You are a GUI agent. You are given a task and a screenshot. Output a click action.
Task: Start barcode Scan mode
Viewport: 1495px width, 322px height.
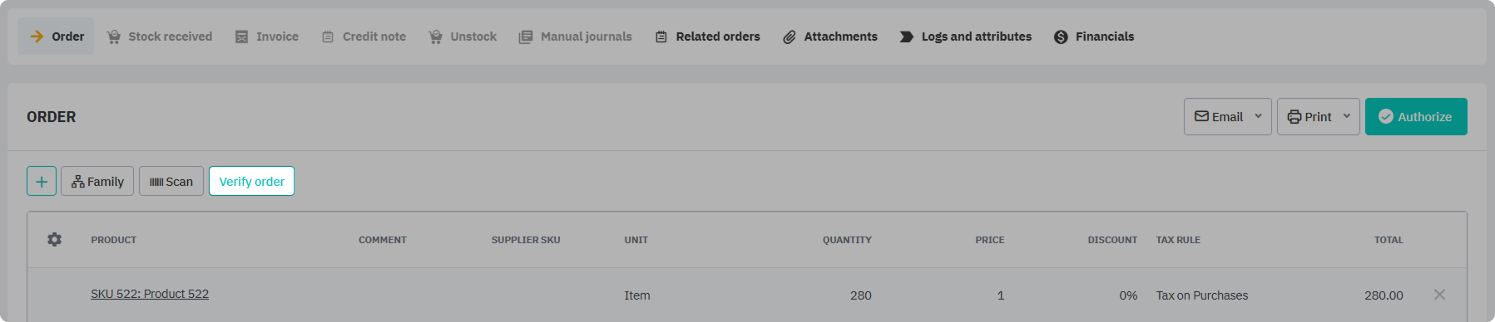coord(171,181)
